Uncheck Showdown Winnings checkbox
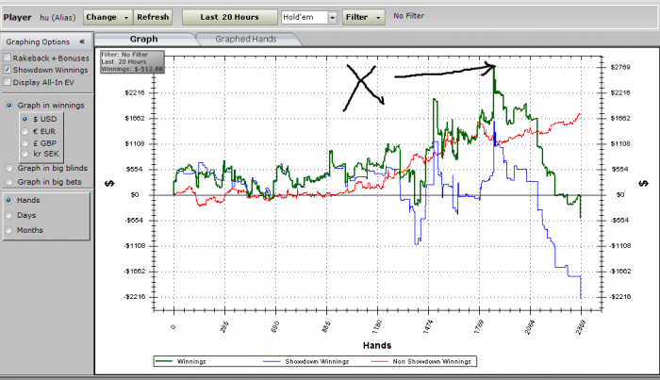Image resolution: width=660 pixels, height=380 pixels. point(8,70)
